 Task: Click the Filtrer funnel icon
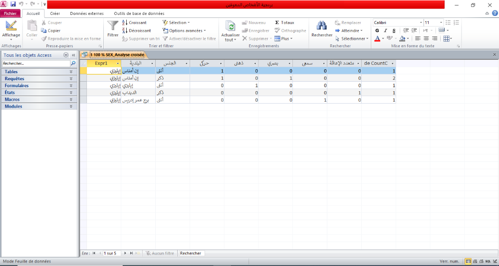click(x=113, y=26)
